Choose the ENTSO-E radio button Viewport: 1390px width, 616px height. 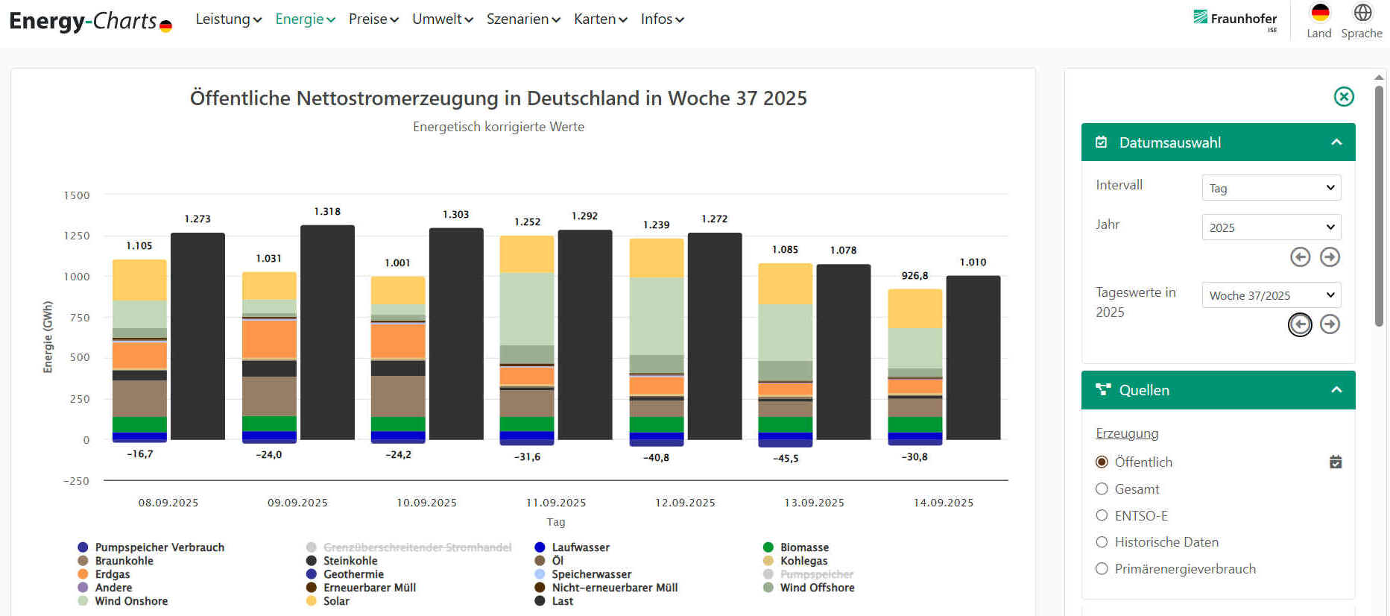[1102, 515]
